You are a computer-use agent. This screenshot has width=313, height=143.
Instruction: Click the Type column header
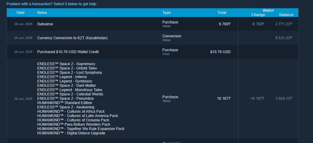click(167, 12)
